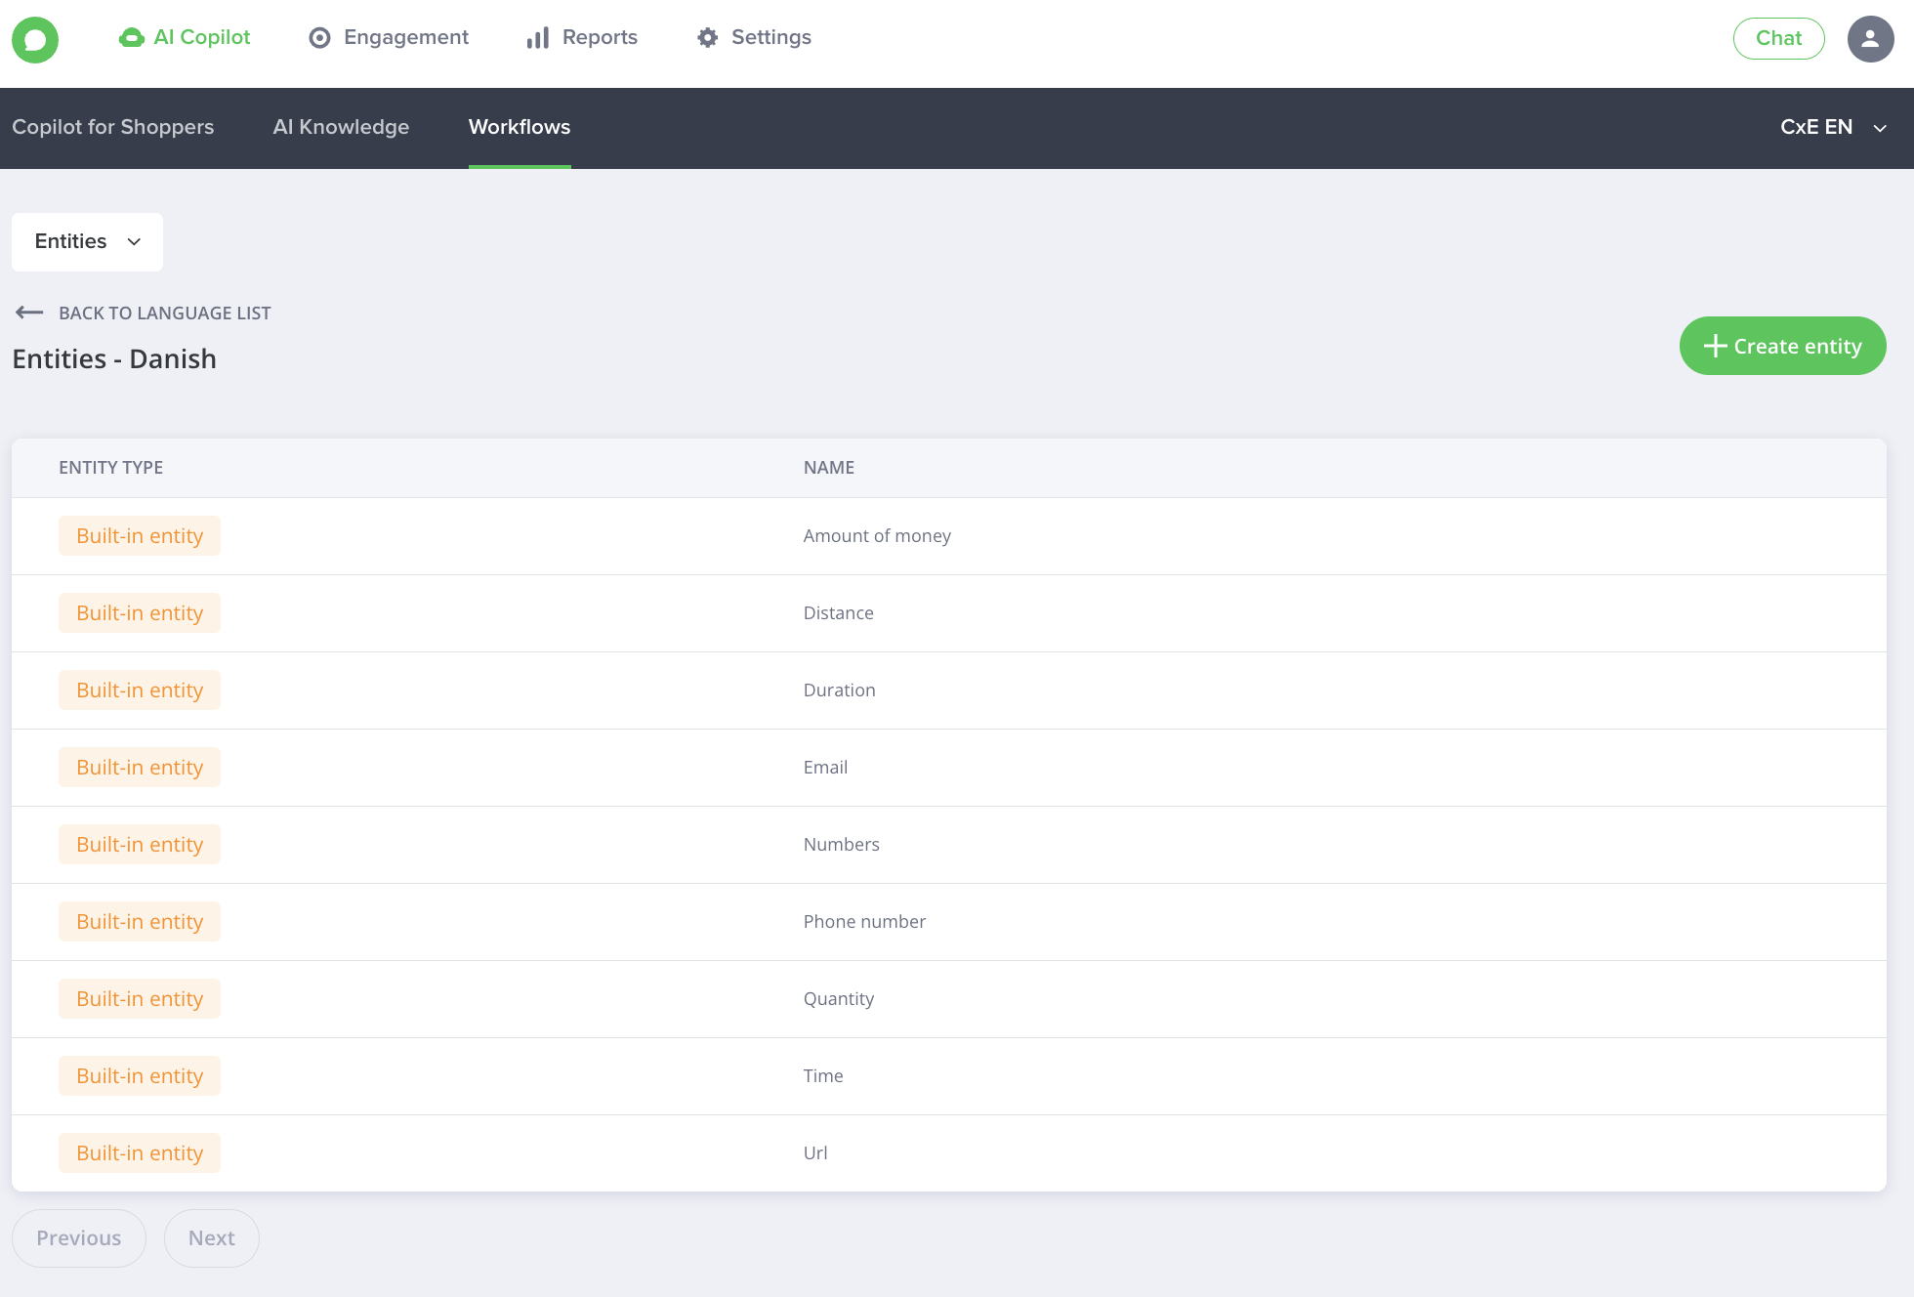This screenshot has width=1914, height=1297.
Task: Open the user profile avatar
Action: pyautogui.click(x=1870, y=38)
